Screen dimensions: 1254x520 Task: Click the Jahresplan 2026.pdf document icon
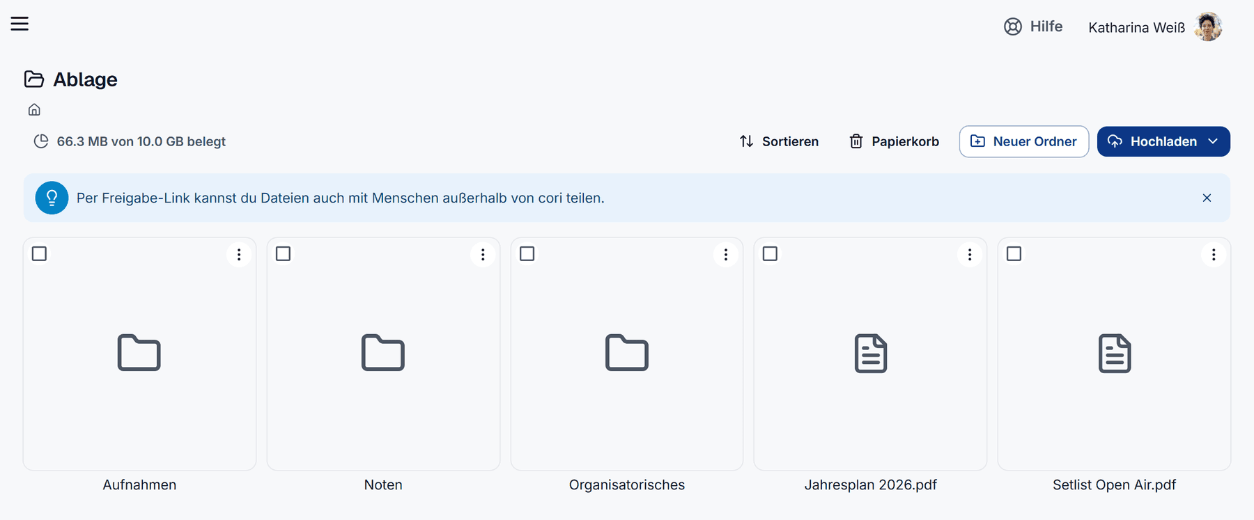(871, 354)
